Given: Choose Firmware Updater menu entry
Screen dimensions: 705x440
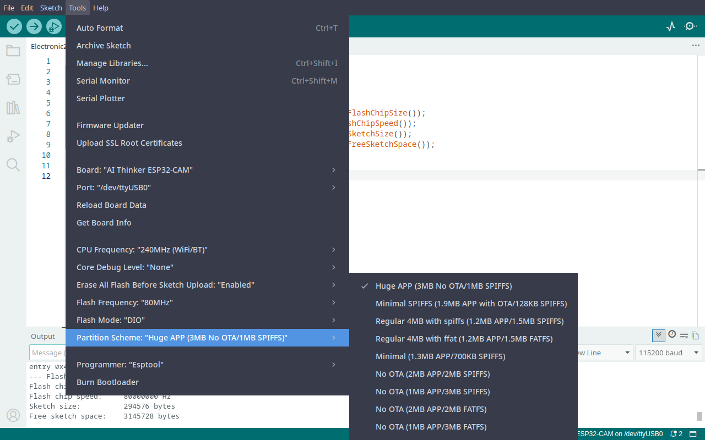Looking at the screenshot, I should point(207,125).
